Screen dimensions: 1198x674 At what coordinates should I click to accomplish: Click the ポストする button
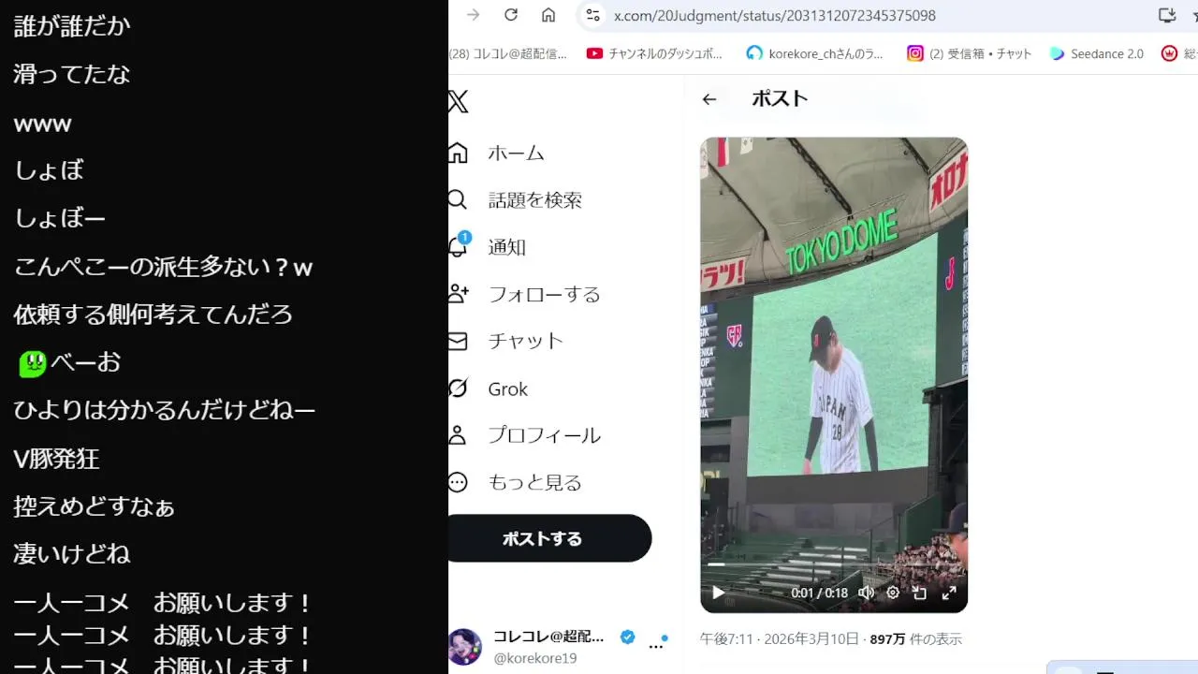549,538
